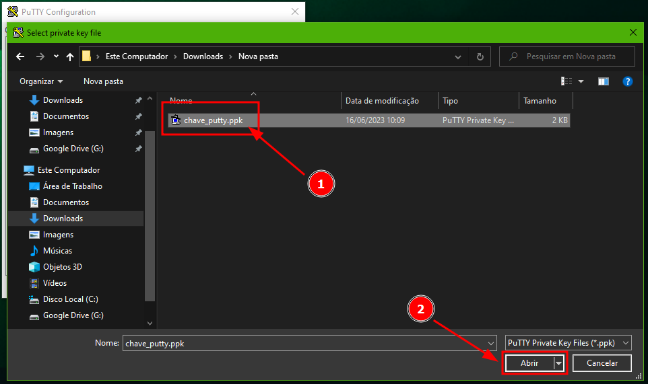Open Objetos 3D folder in navigation tree
The image size is (648, 384).
pos(63,266)
